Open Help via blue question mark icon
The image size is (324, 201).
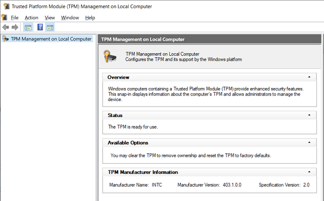click(40, 27)
